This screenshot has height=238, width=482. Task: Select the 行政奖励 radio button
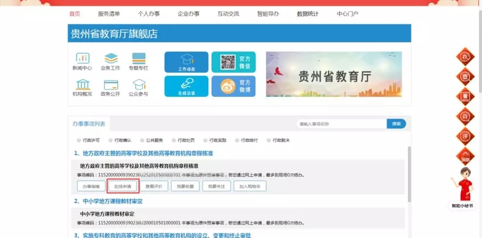click(205, 141)
